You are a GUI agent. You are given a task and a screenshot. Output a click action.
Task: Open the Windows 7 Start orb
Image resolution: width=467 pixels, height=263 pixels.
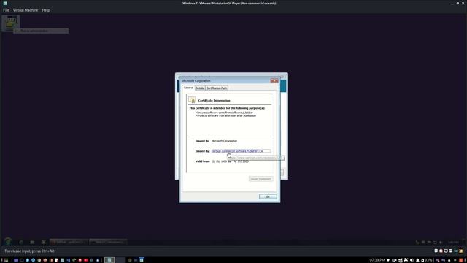(x=8, y=242)
